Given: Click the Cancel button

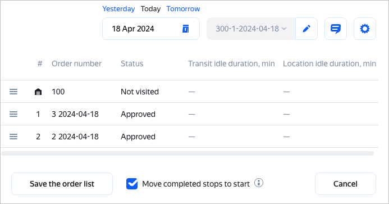Looking at the screenshot, I should pyautogui.click(x=345, y=184).
